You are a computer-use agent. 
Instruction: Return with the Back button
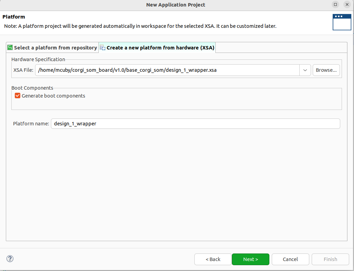click(x=213, y=259)
